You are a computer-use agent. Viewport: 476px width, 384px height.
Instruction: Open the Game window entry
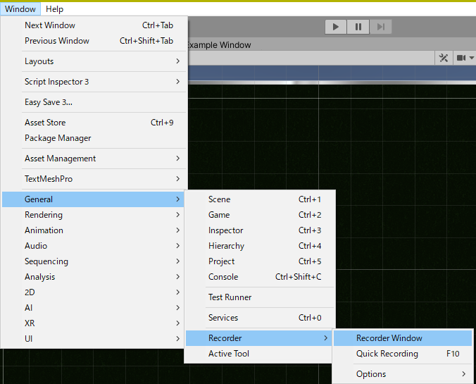tap(260, 215)
